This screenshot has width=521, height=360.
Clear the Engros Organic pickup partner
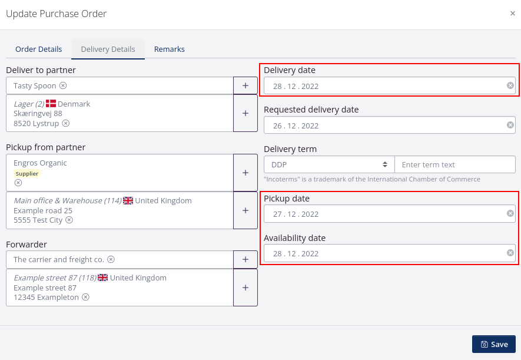point(18,183)
